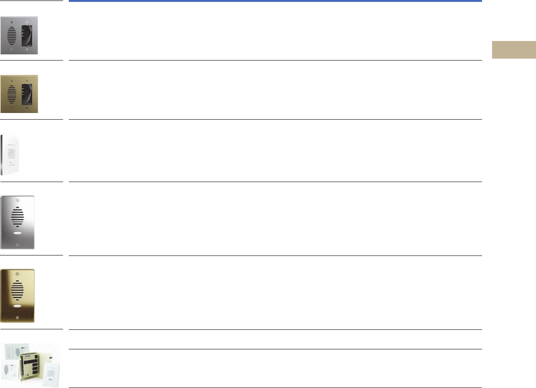This screenshot has width=536, height=388.
Task: Click the blue header bar at top
Action: pos(275,1)
